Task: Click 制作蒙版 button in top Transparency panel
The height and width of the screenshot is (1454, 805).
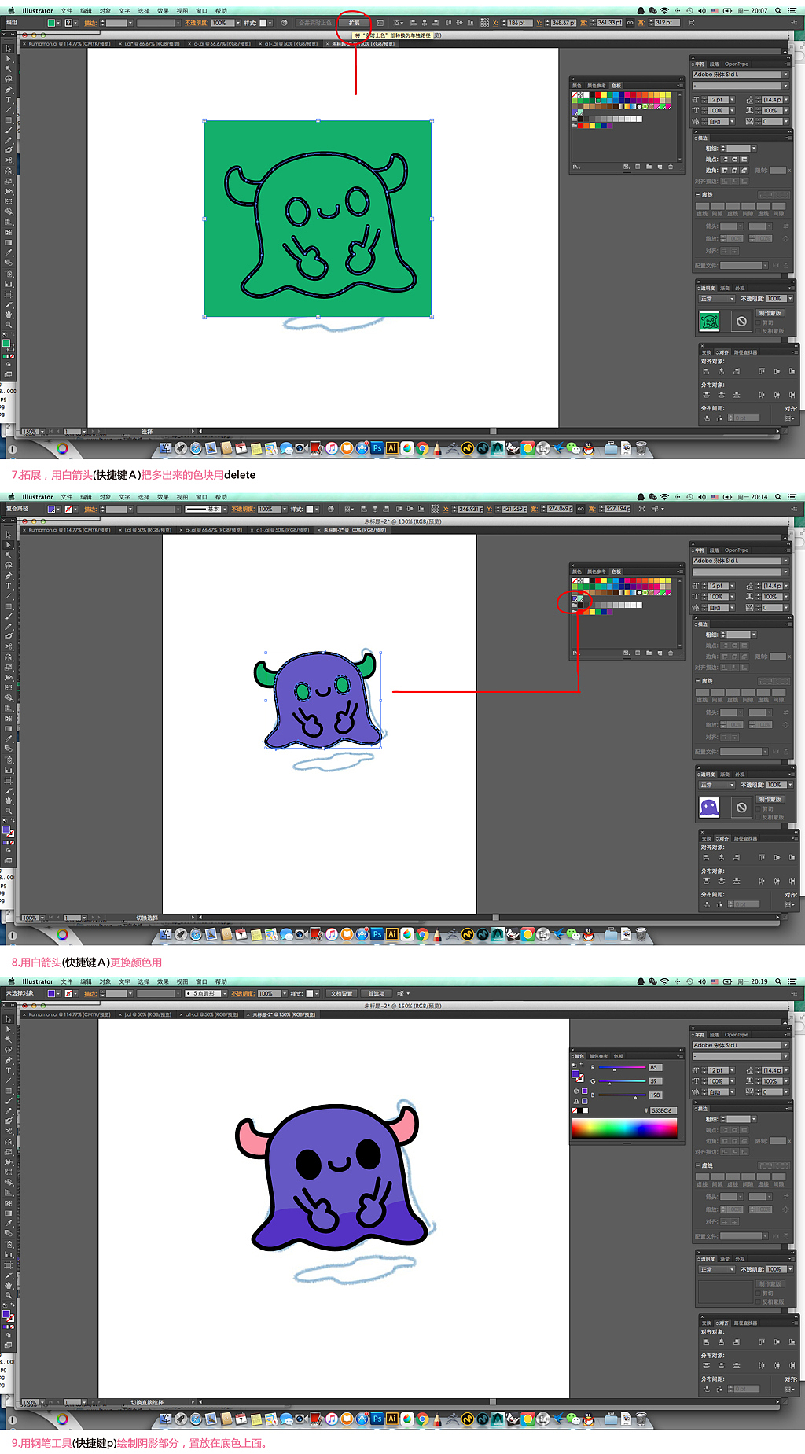Action: pos(770,313)
